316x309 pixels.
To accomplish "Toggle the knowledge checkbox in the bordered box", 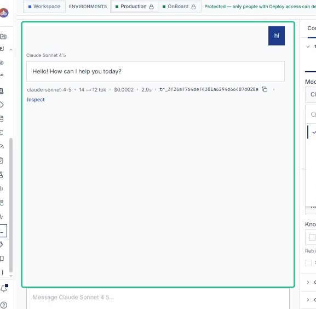I will point(312,237).
